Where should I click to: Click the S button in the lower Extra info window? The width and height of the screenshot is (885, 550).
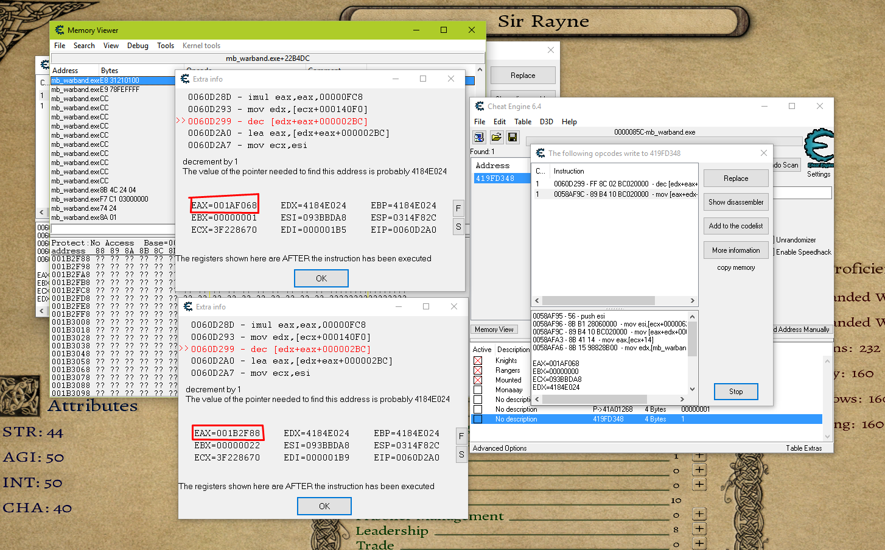click(x=461, y=454)
